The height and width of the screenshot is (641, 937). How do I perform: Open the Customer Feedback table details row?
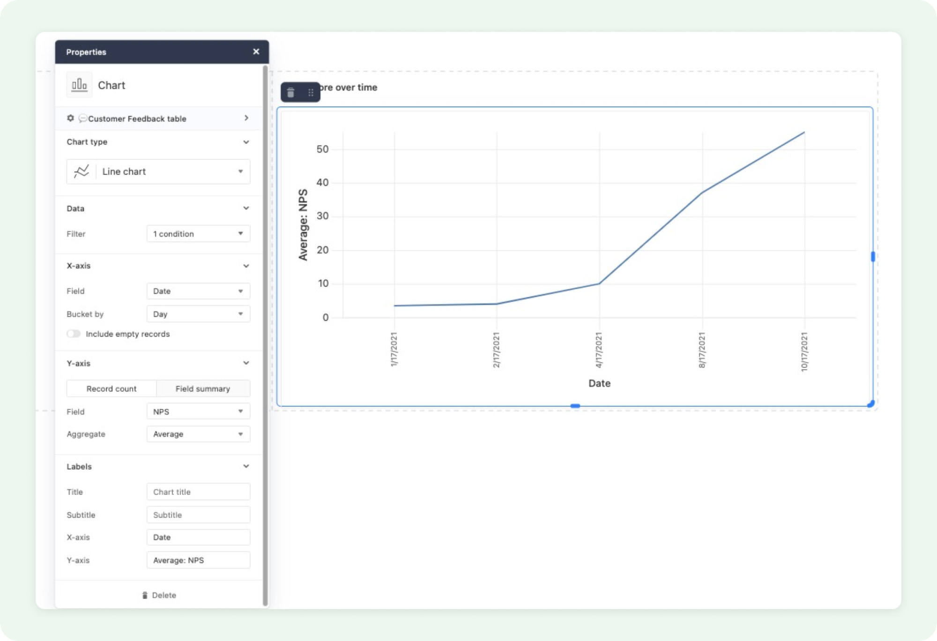pyautogui.click(x=246, y=118)
